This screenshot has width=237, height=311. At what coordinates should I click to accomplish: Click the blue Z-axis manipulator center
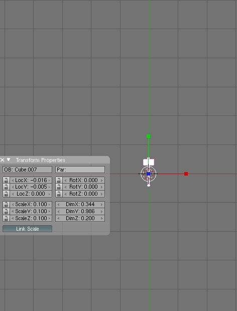click(x=148, y=174)
